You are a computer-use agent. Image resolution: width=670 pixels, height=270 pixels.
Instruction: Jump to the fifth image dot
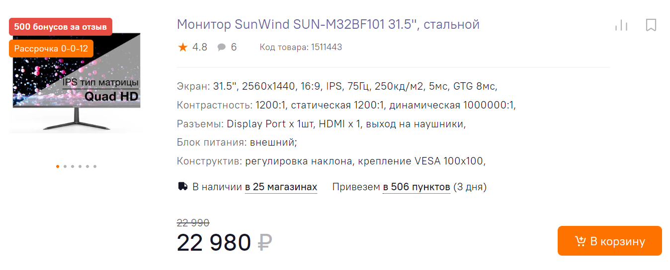point(87,166)
